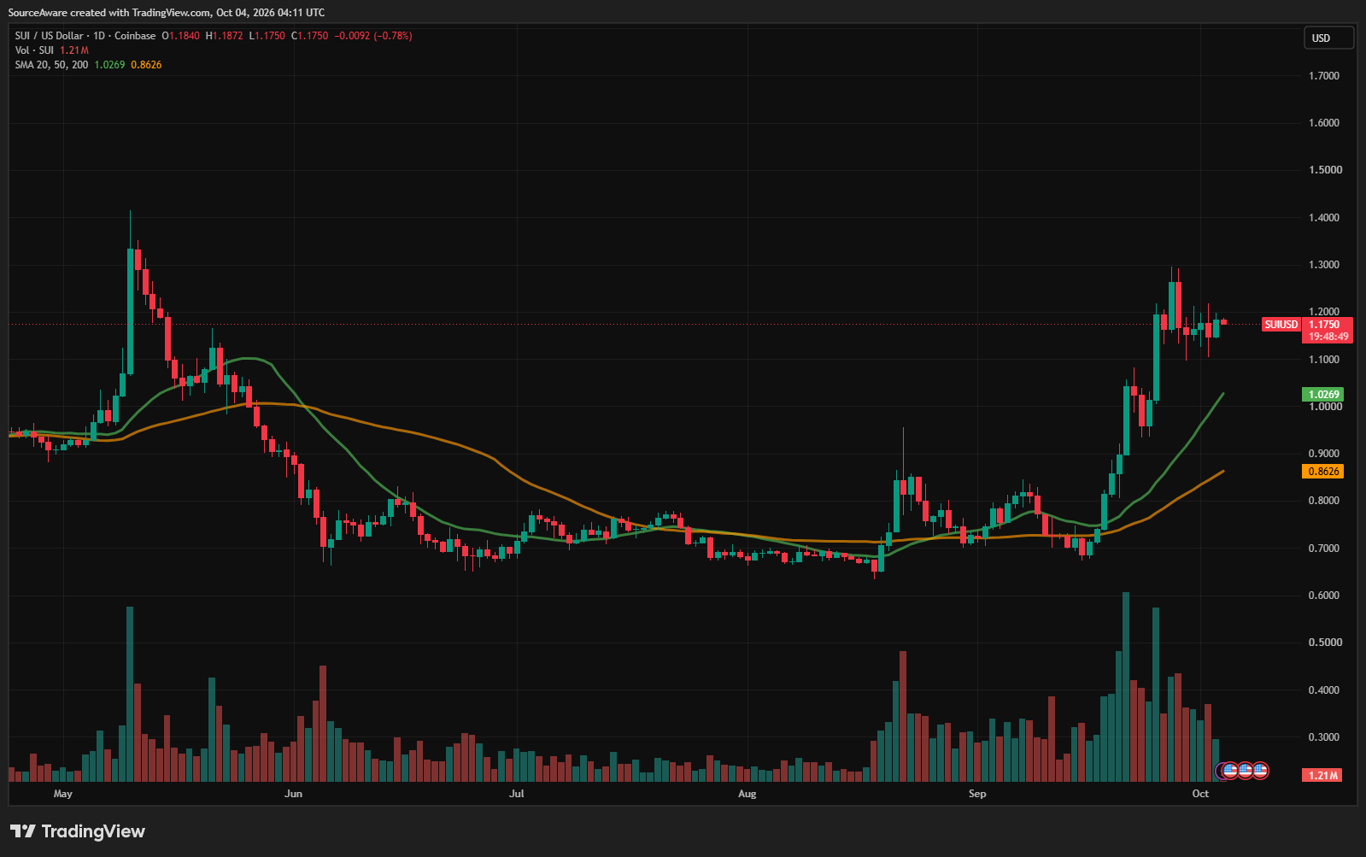
Task: Click the open value O1.1840
Action: [x=181, y=36]
